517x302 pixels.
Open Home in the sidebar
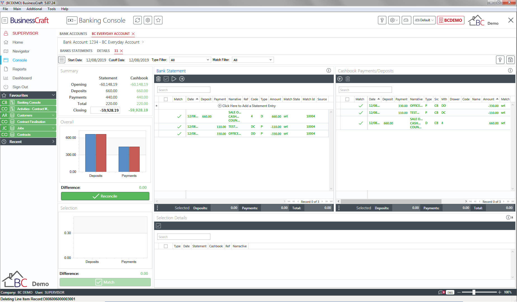[x=18, y=42]
